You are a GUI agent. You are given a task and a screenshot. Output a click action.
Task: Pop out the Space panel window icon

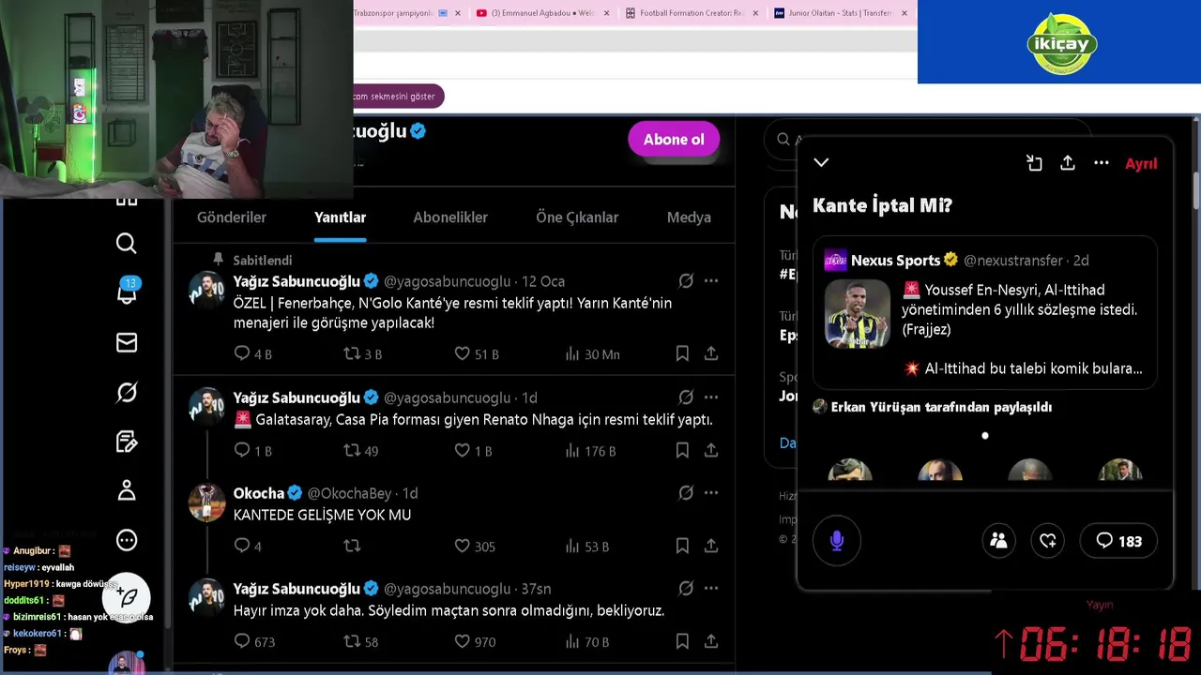click(x=1034, y=163)
